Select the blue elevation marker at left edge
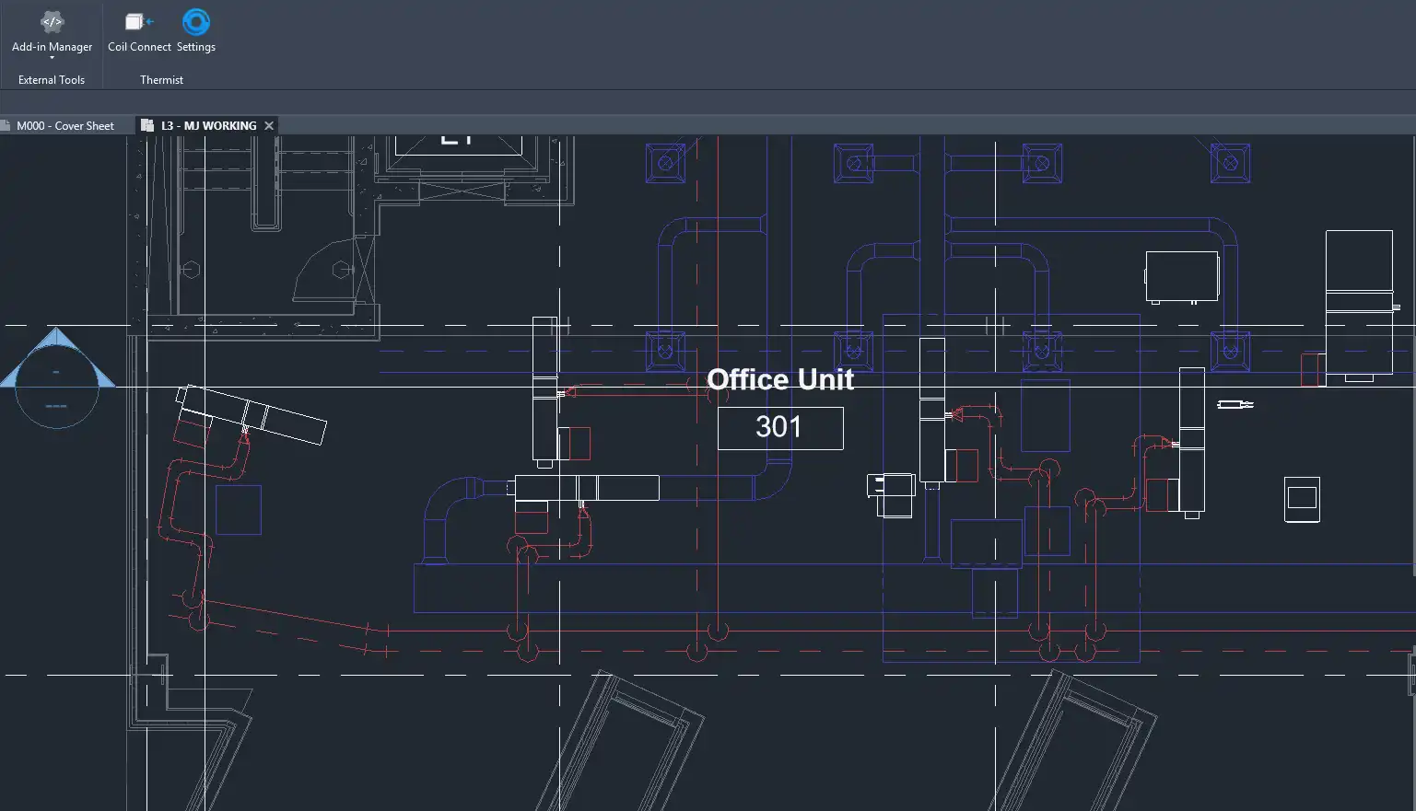Screen dimensions: 1416x811 57,377
